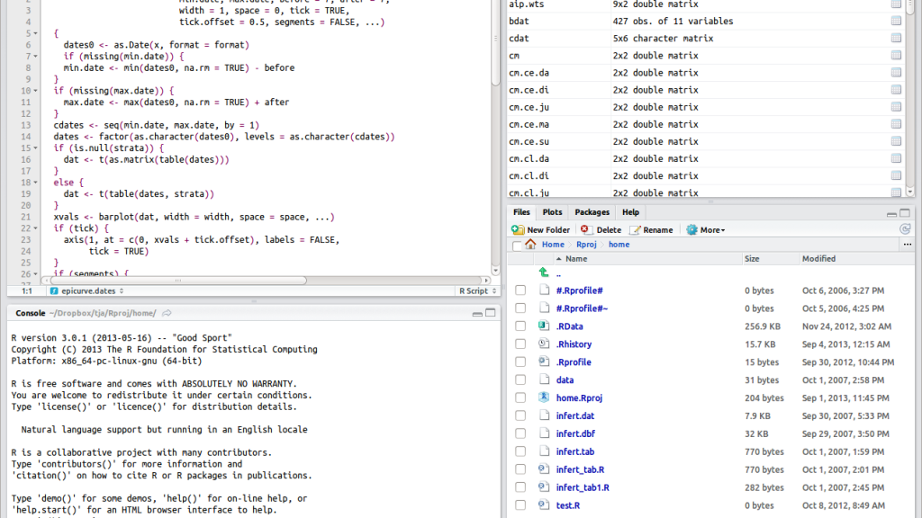Open console working directory arrow icon
This screenshot has height=518, width=922.
(167, 313)
